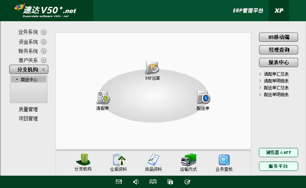Expand the 账务系统 chevron
Image resolution: width=306 pixels, height=188 pixels.
point(43,51)
